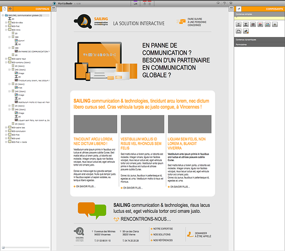Viewport: 285px width, 251px height.
Task: Select the eye-shaped component icon
Action: (x=275, y=24)
